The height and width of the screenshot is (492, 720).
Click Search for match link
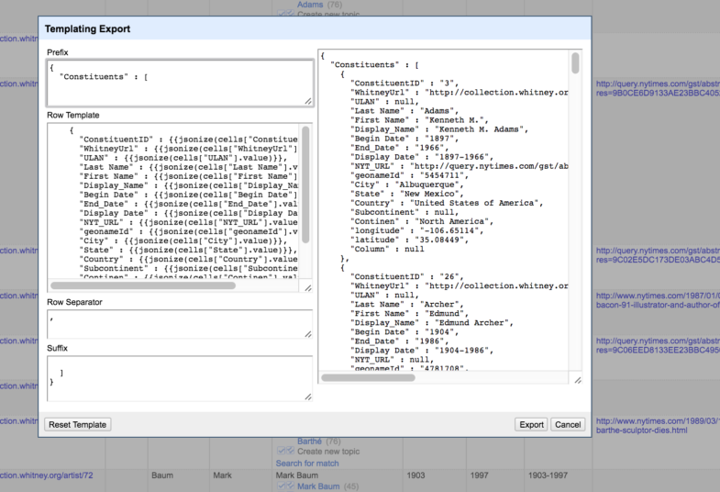coord(307,463)
